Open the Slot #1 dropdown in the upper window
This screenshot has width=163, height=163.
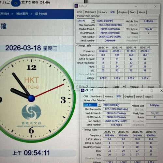click(93, 21)
